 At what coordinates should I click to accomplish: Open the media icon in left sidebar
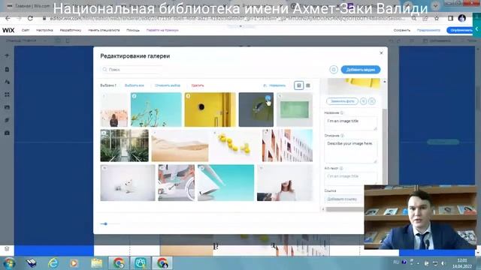coord(7,107)
